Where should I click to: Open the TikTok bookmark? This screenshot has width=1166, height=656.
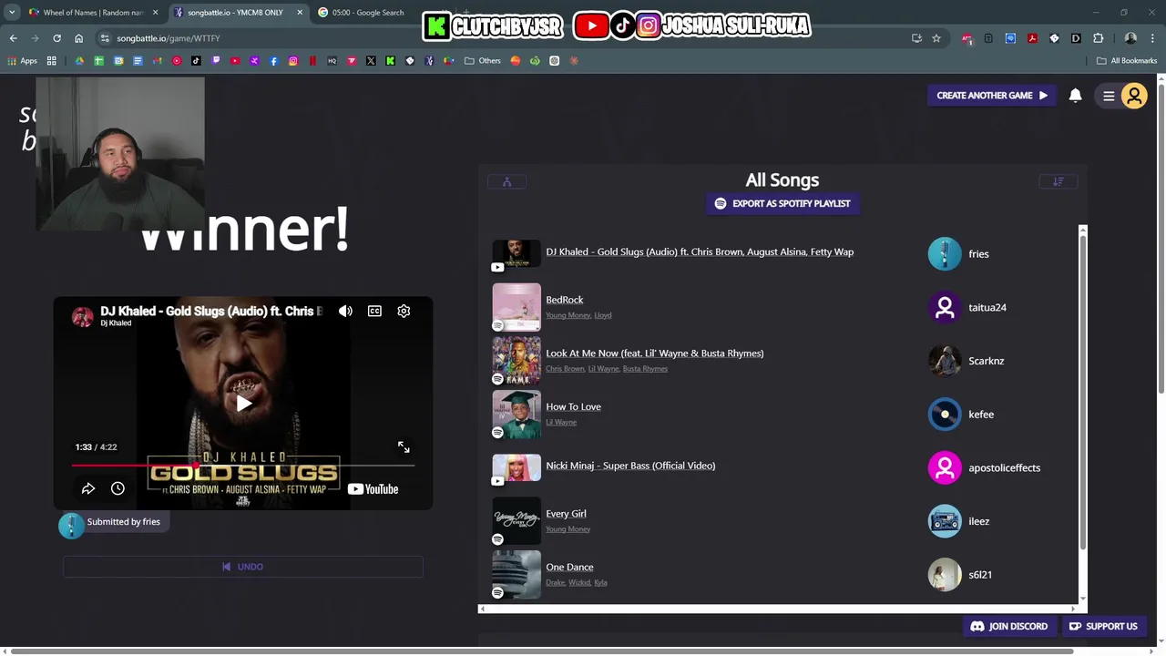196,61
